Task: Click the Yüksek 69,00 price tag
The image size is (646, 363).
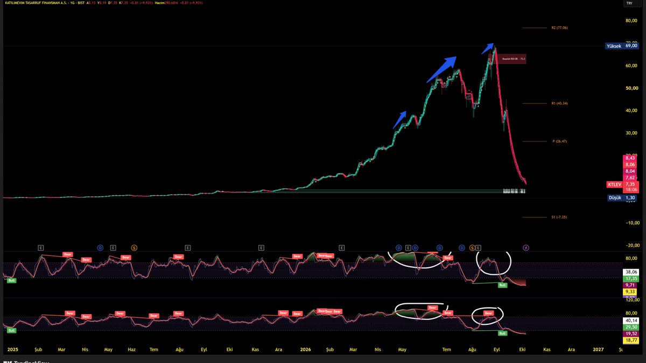Action: pos(622,46)
